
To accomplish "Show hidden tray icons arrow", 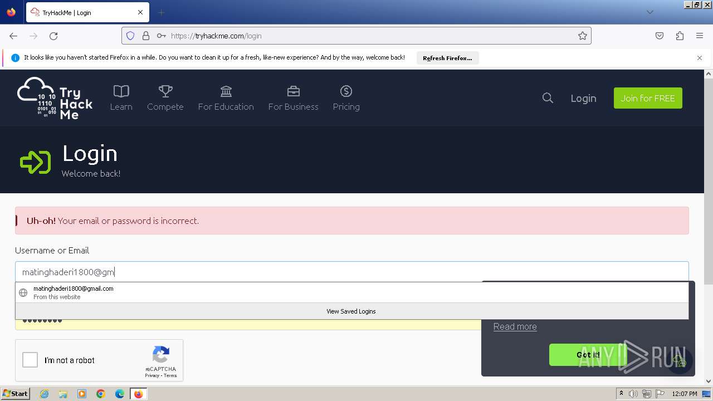I will pos(621,394).
